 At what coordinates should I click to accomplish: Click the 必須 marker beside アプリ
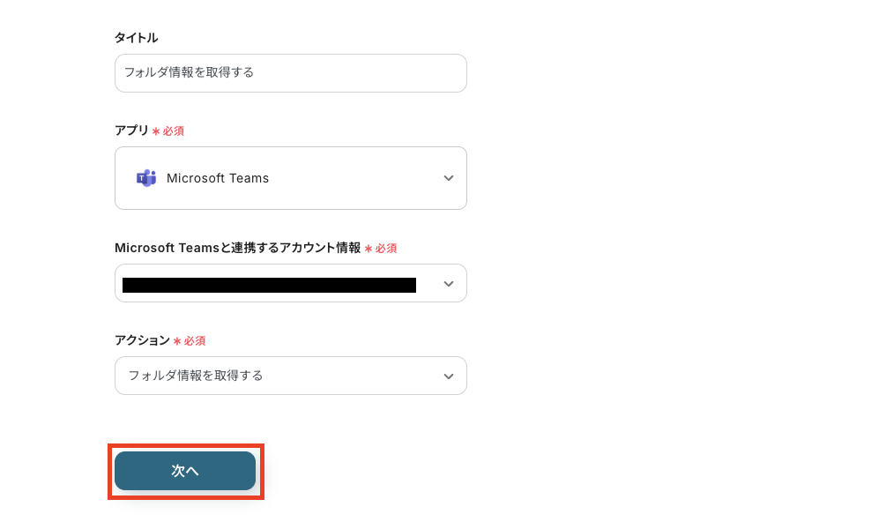173,131
